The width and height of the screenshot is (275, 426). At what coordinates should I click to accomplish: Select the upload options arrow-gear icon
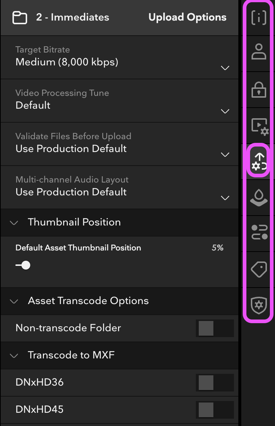click(x=259, y=161)
